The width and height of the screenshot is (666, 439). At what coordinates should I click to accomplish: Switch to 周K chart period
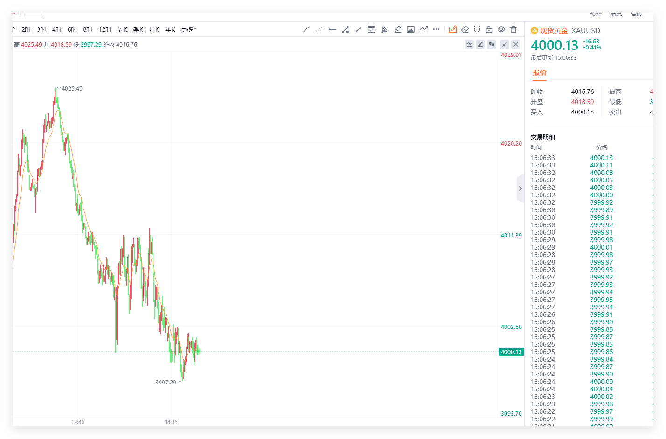pyautogui.click(x=123, y=29)
